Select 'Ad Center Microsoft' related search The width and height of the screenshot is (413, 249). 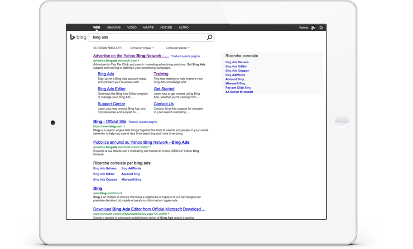[239, 92]
